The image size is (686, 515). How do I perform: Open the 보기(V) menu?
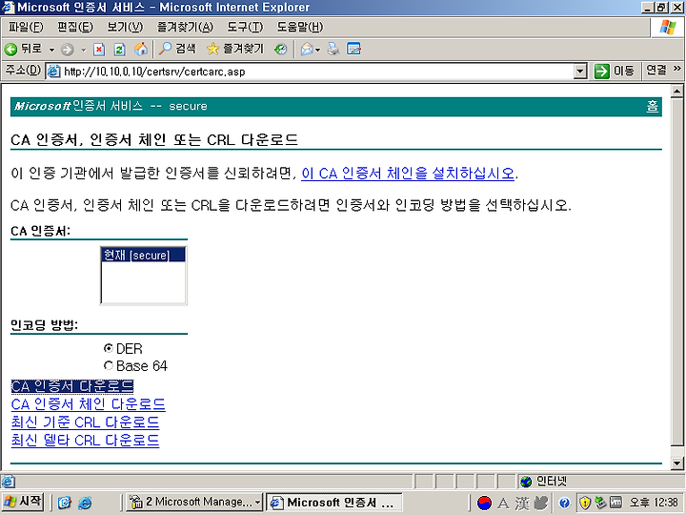coord(125,27)
